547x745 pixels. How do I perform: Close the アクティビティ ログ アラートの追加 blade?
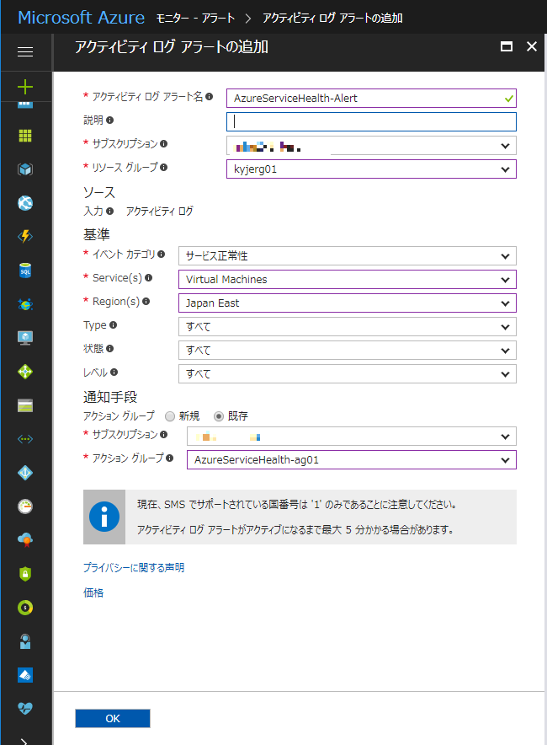coord(532,46)
